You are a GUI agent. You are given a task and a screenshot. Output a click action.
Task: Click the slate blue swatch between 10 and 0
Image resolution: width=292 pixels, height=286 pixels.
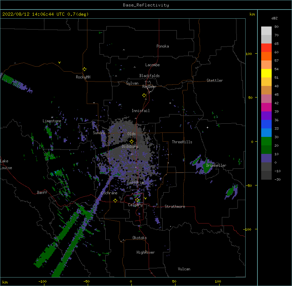266,158
